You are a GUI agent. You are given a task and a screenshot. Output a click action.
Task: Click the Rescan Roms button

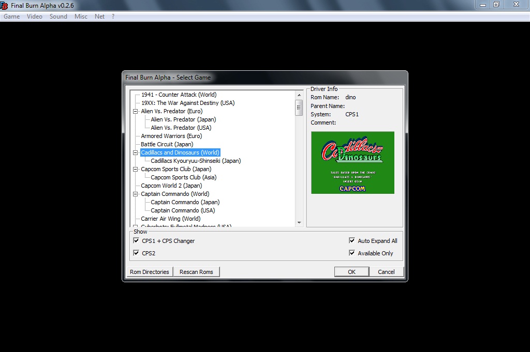[196, 272]
